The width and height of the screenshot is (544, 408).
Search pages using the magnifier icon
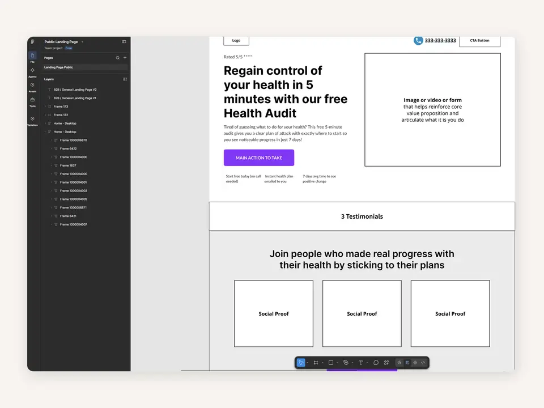[x=118, y=58]
